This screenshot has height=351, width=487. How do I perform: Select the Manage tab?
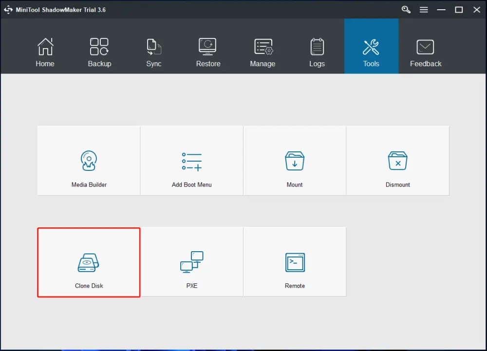(262, 46)
